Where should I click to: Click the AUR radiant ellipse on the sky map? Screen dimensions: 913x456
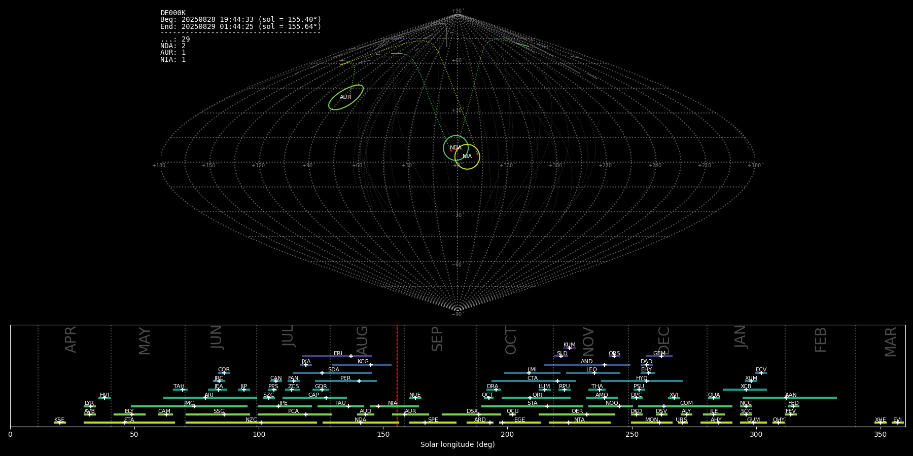(345, 97)
